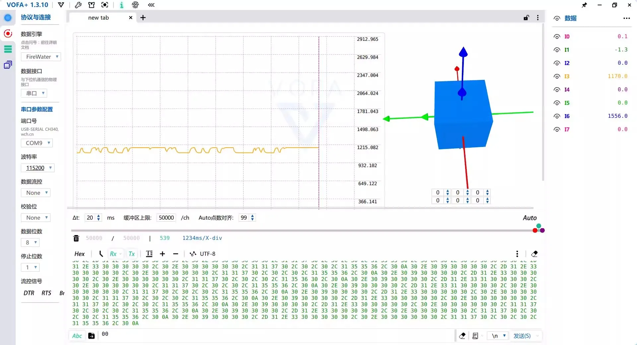Open the wrench settings icon
This screenshot has width=637, height=345.
point(78,5)
